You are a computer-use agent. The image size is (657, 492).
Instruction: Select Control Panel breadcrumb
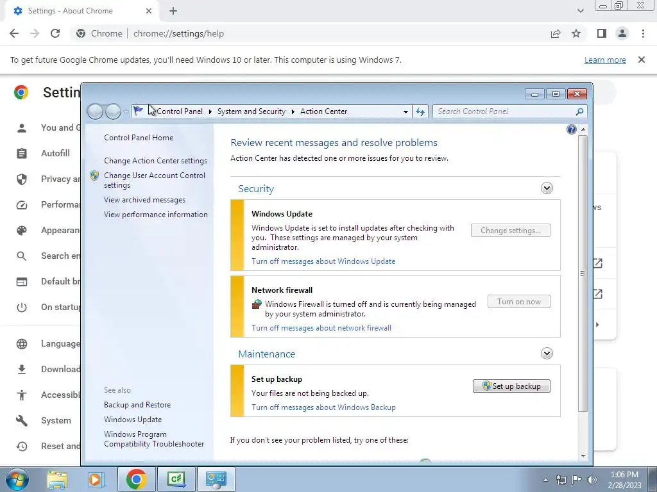(180, 111)
